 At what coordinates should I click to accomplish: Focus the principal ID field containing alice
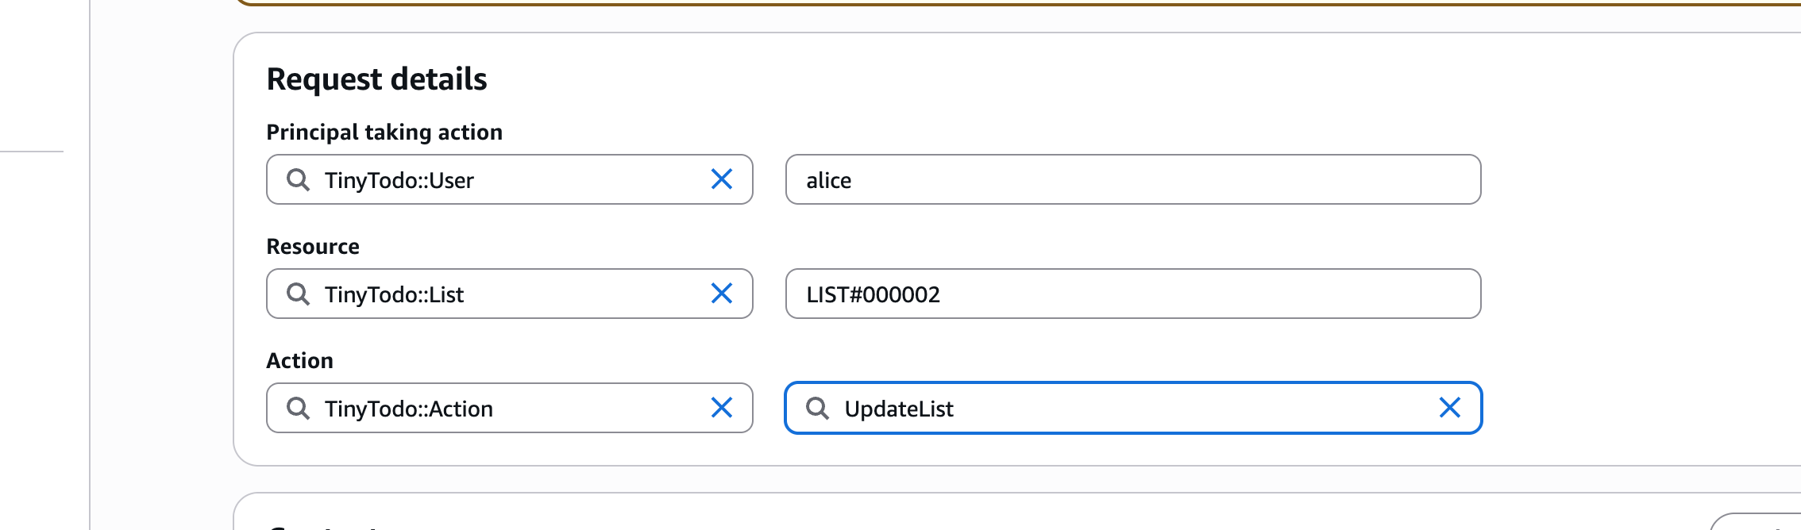1132,180
